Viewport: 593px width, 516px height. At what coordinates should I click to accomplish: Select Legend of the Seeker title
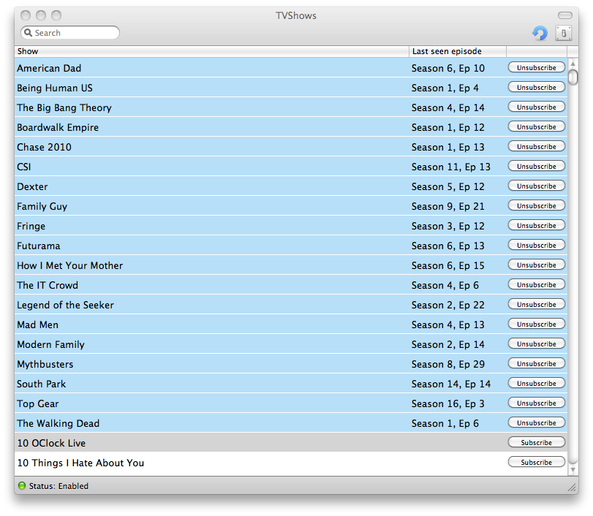click(x=65, y=305)
